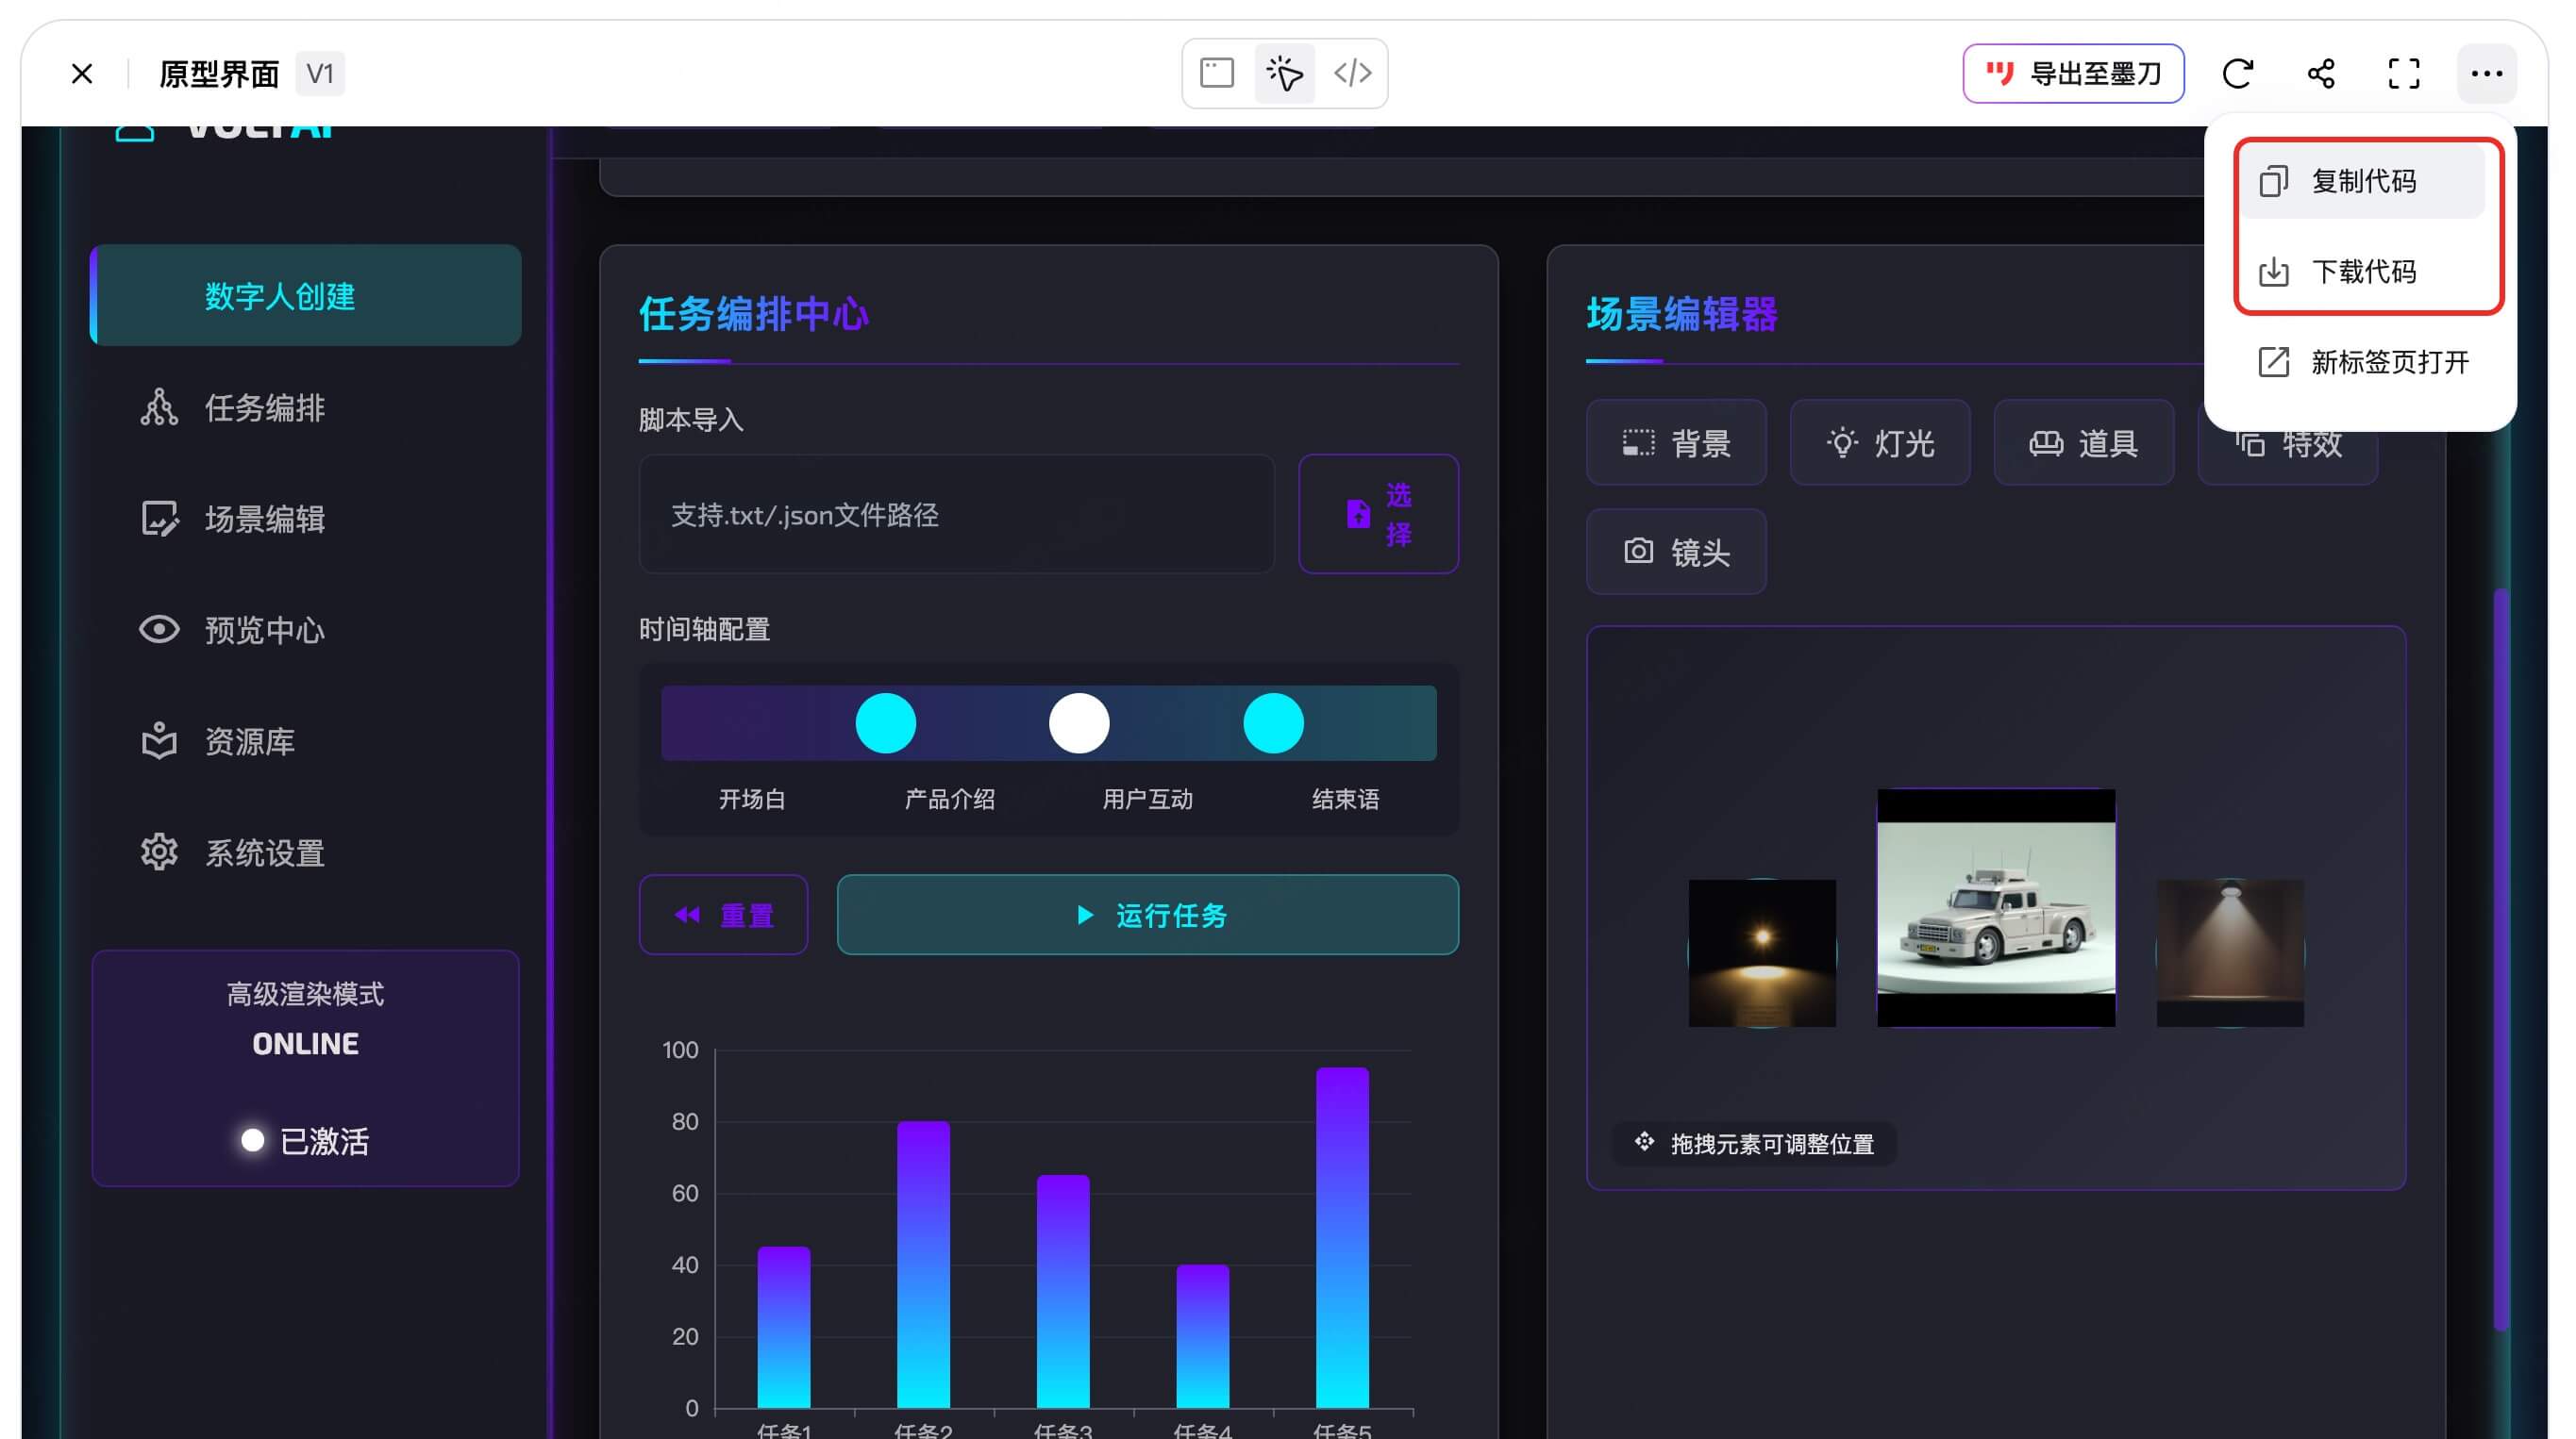
Task: Enter fullscreen with the expand icon
Action: 2403,73
